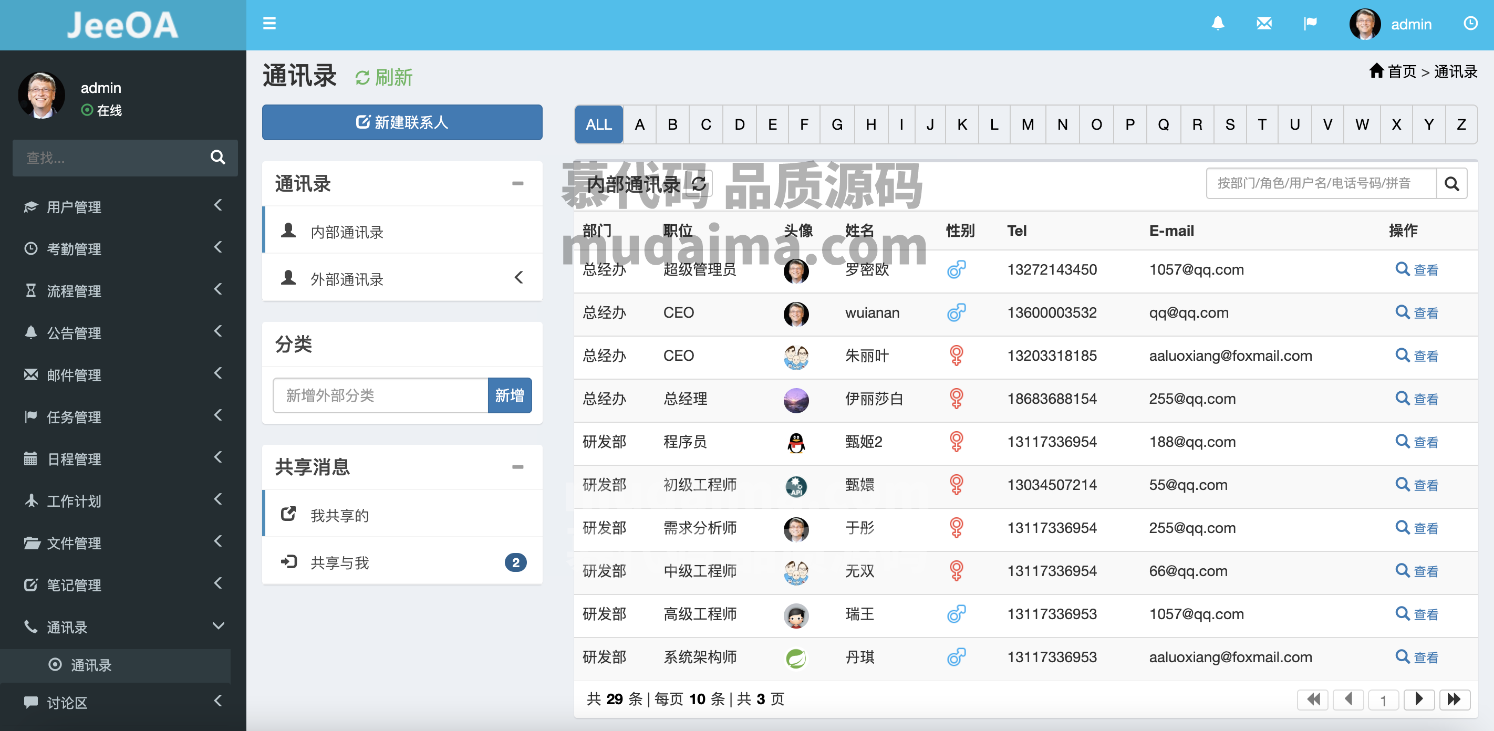Collapse the 共享消息 panel minus icon

(x=518, y=467)
